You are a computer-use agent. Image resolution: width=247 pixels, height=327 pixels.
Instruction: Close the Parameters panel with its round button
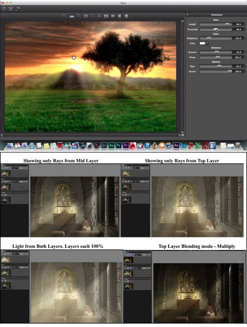click(187, 15)
